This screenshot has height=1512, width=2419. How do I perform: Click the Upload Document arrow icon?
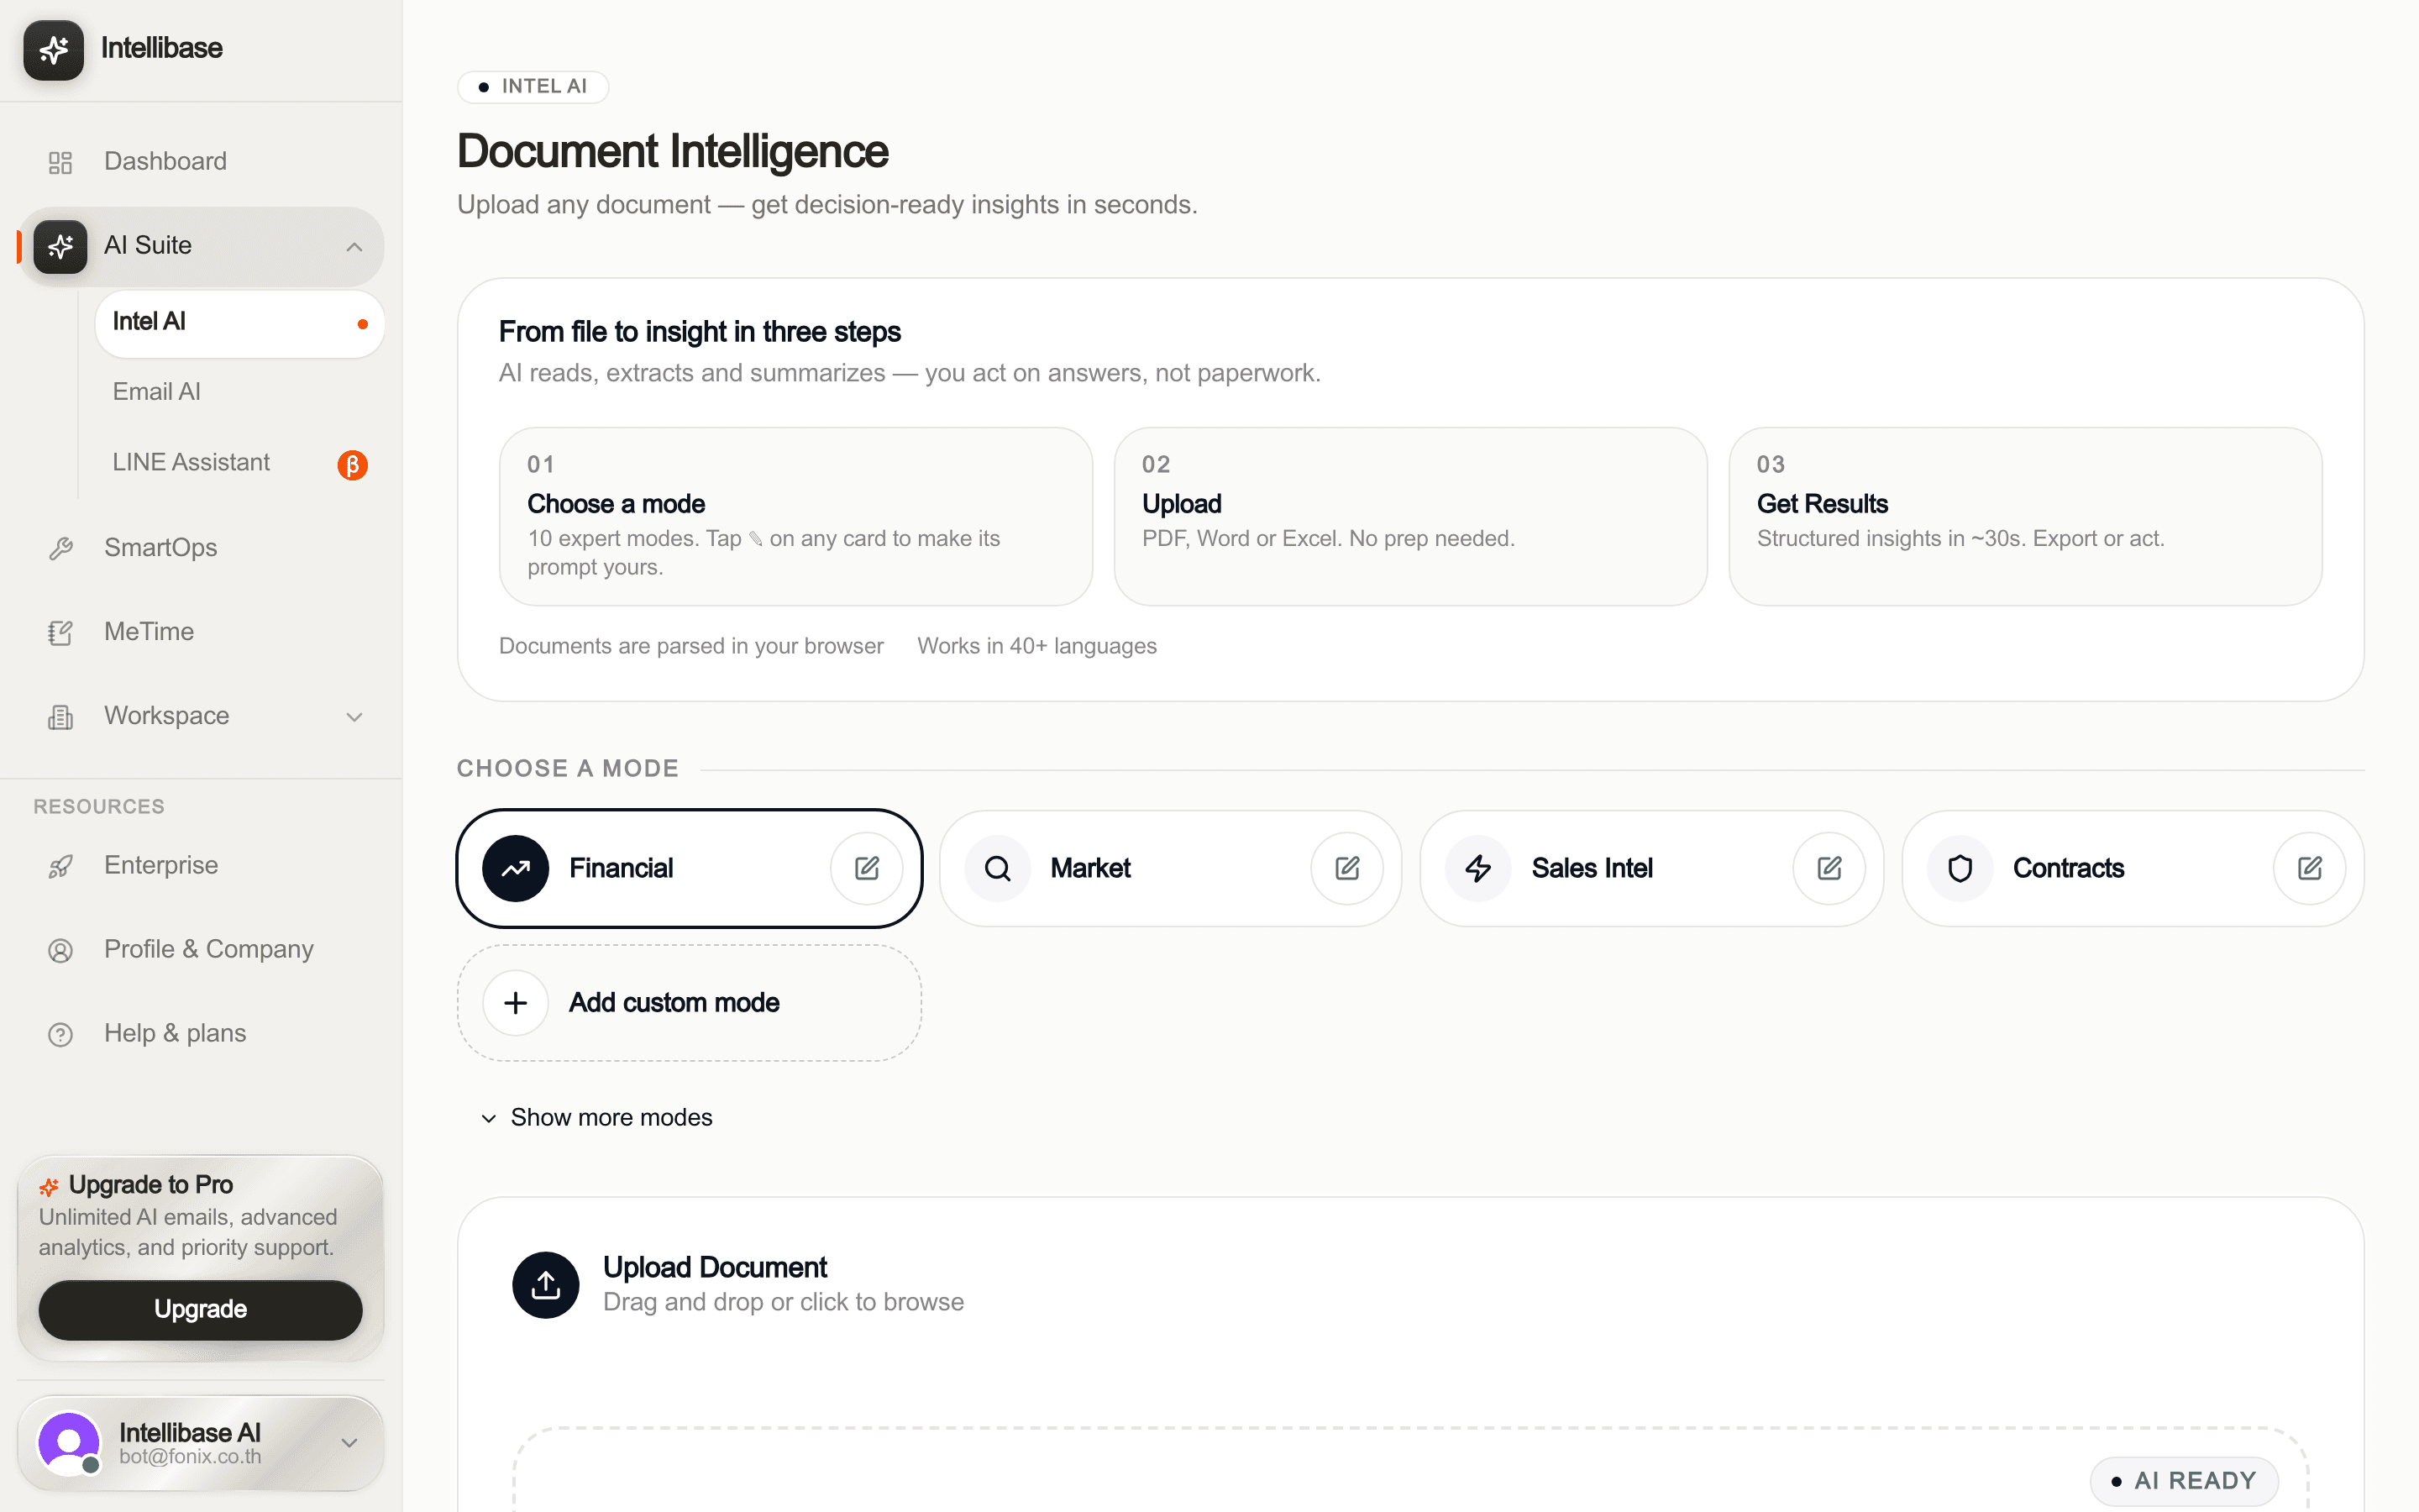546,1285
